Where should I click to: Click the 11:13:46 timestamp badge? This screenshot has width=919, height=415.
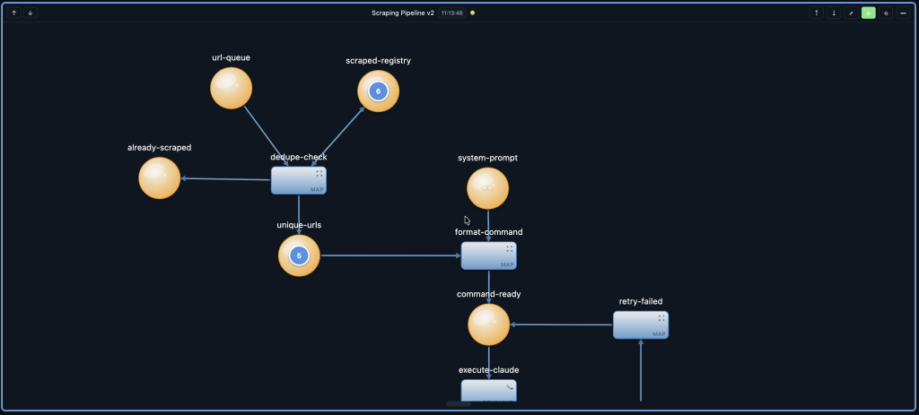coord(451,13)
